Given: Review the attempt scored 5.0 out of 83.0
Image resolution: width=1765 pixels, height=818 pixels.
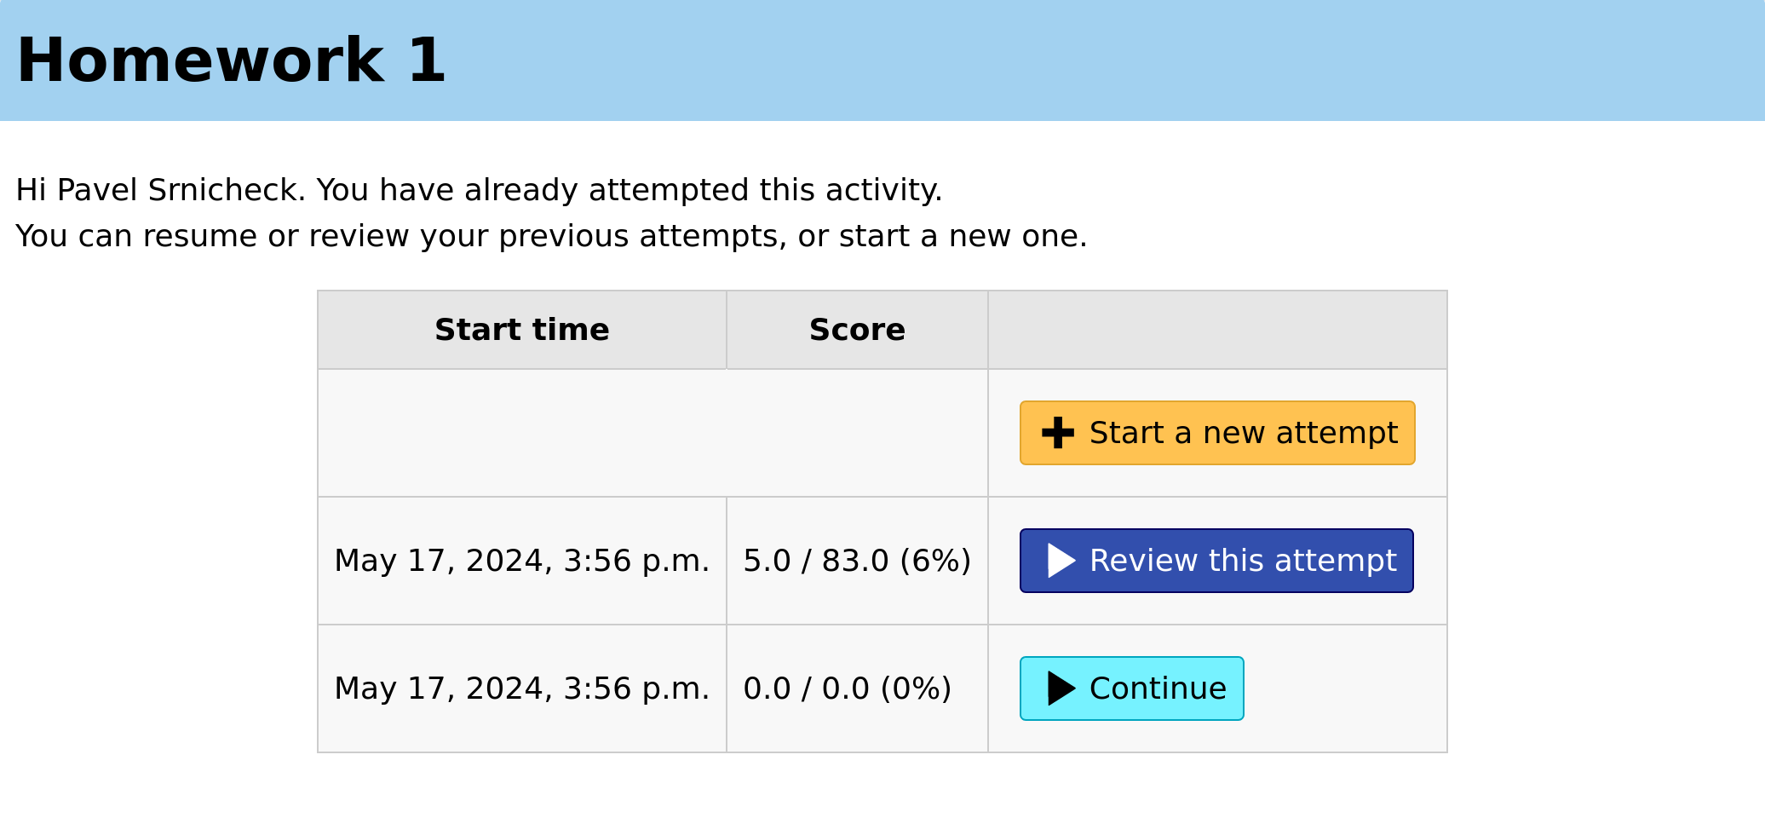Looking at the screenshot, I should click(1216, 561).
